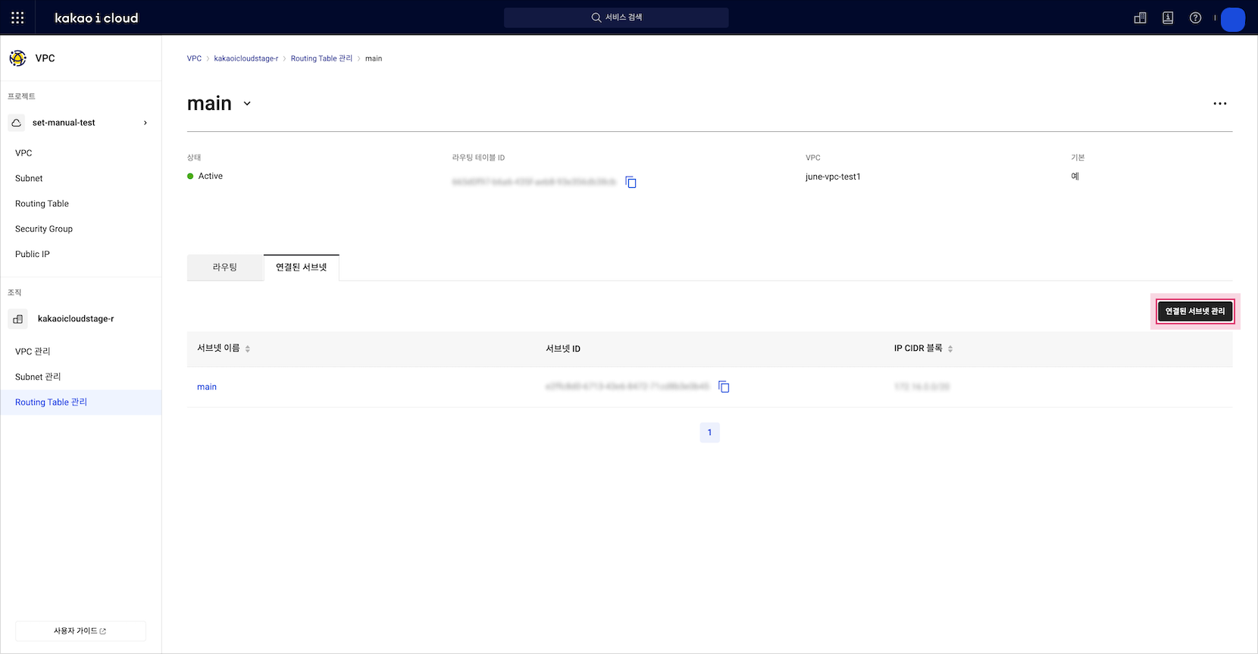Open Security Group in the sidebar
Viewport: 1258px width, 654px height.
[44, 229]
